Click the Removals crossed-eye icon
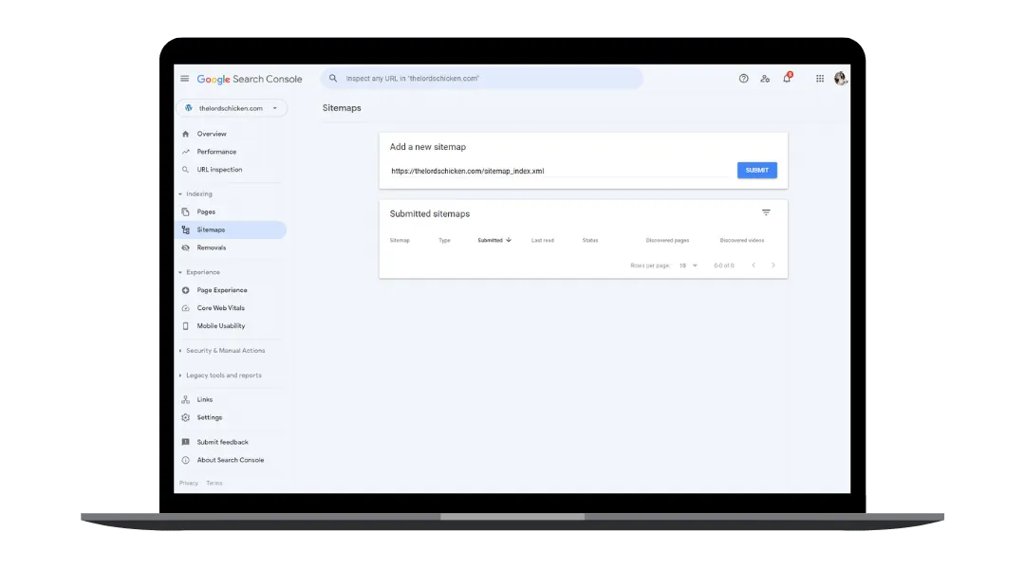 (186, 248)
